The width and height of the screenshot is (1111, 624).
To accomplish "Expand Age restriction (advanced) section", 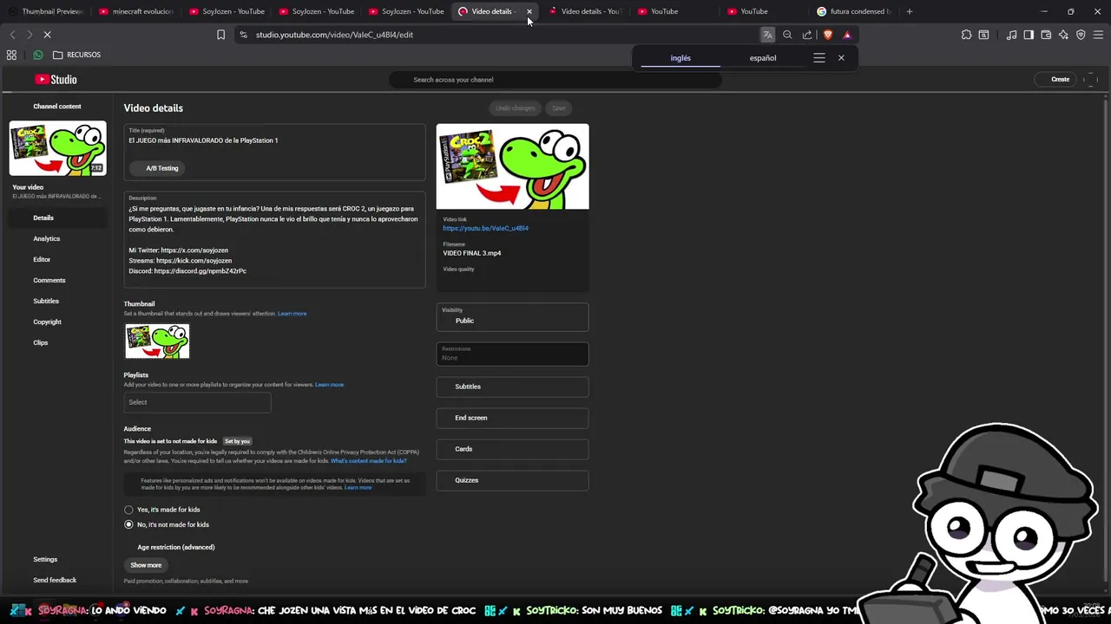I will pos(175,547).
